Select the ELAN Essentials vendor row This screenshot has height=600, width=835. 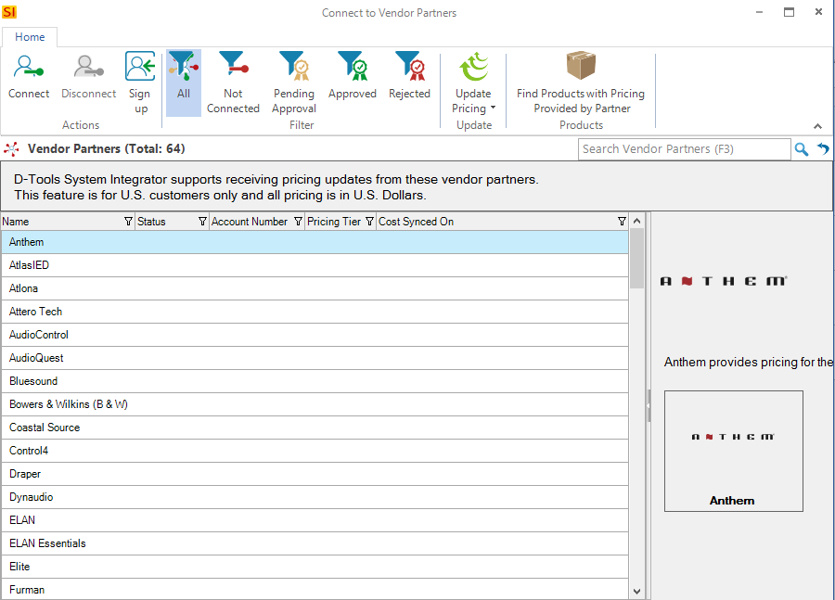(x=315, y=543)
